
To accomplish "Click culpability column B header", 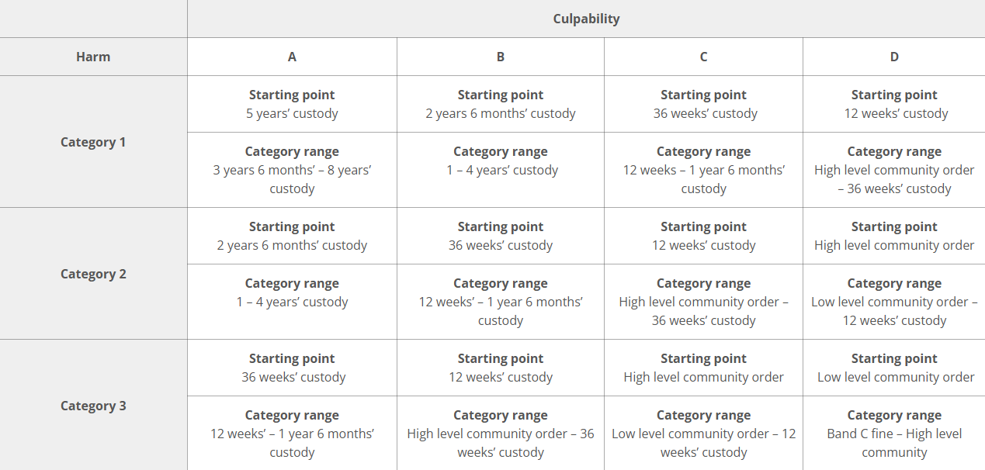I will click(501, 57).
